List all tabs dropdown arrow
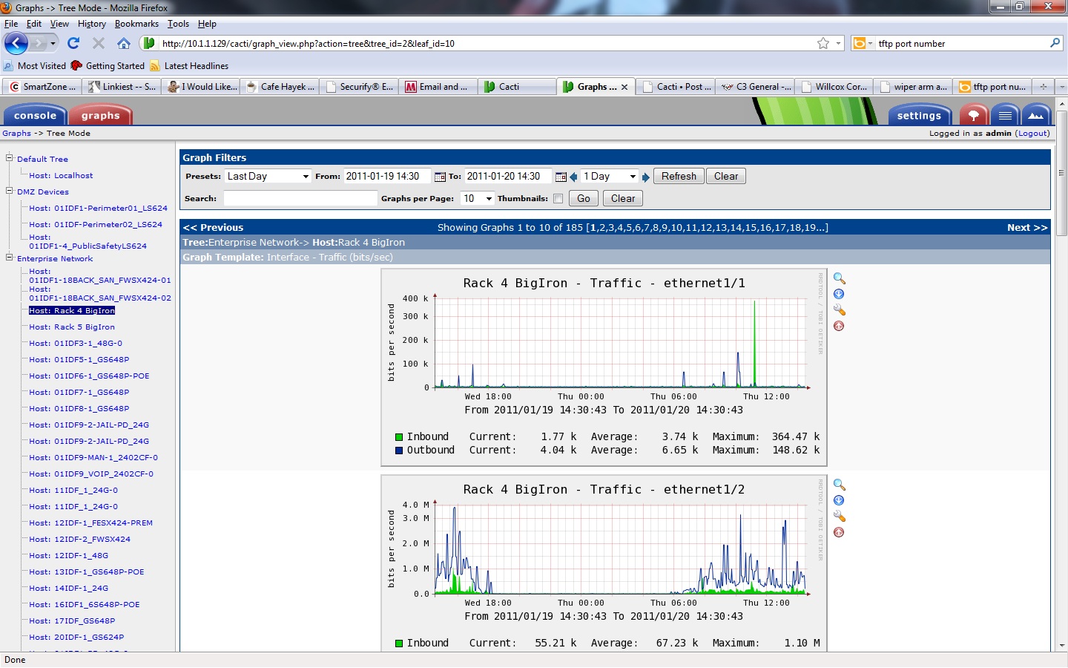This screenshot has width=1068, height=668. point(1061,87)
